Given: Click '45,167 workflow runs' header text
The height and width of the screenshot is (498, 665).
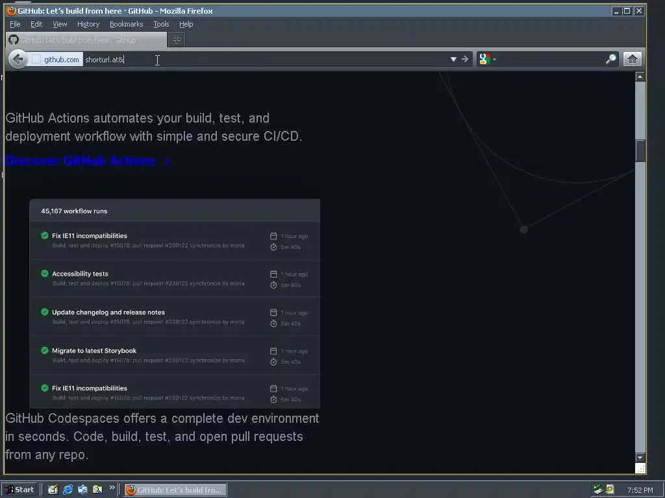Looking at the screenshot, I should point(74,211).
